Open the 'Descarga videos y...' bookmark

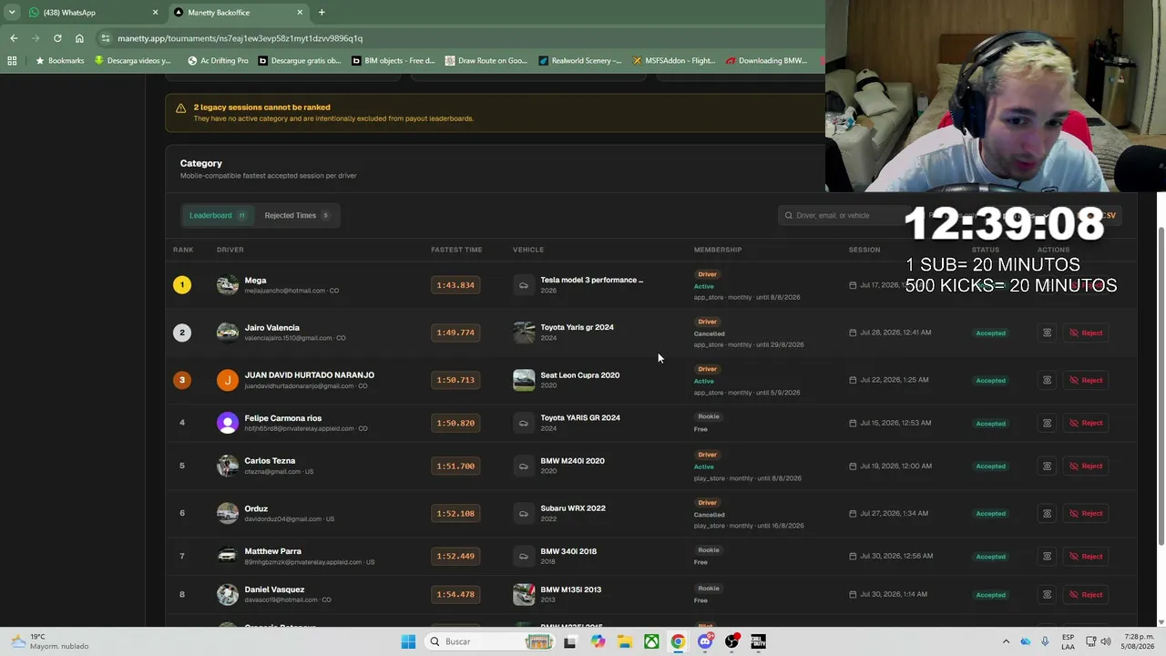coord(133,61)
